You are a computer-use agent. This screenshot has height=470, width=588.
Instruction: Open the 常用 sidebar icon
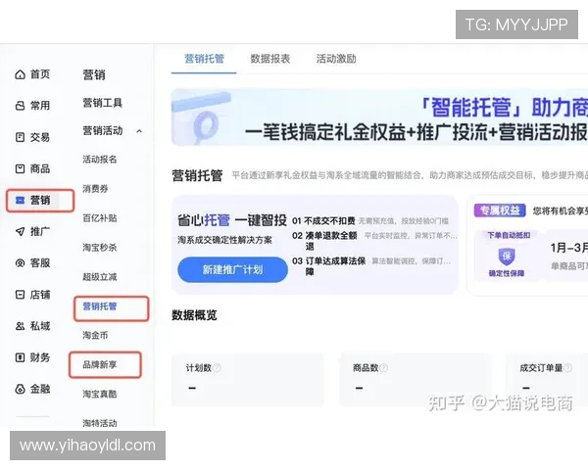pos(20,106)
